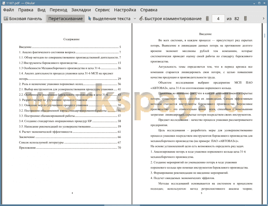The height and width of the screenshot is (206, 268).
Task: Maximize the Okular window
Action: click(259, 3)
